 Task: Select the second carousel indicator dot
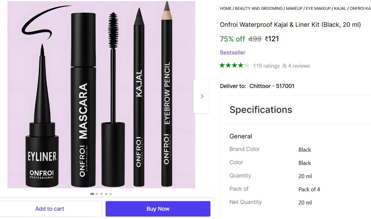[x=97, y=194]
